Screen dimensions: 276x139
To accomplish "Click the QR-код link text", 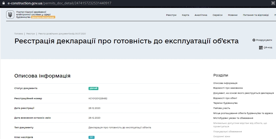I will [268, 47].
